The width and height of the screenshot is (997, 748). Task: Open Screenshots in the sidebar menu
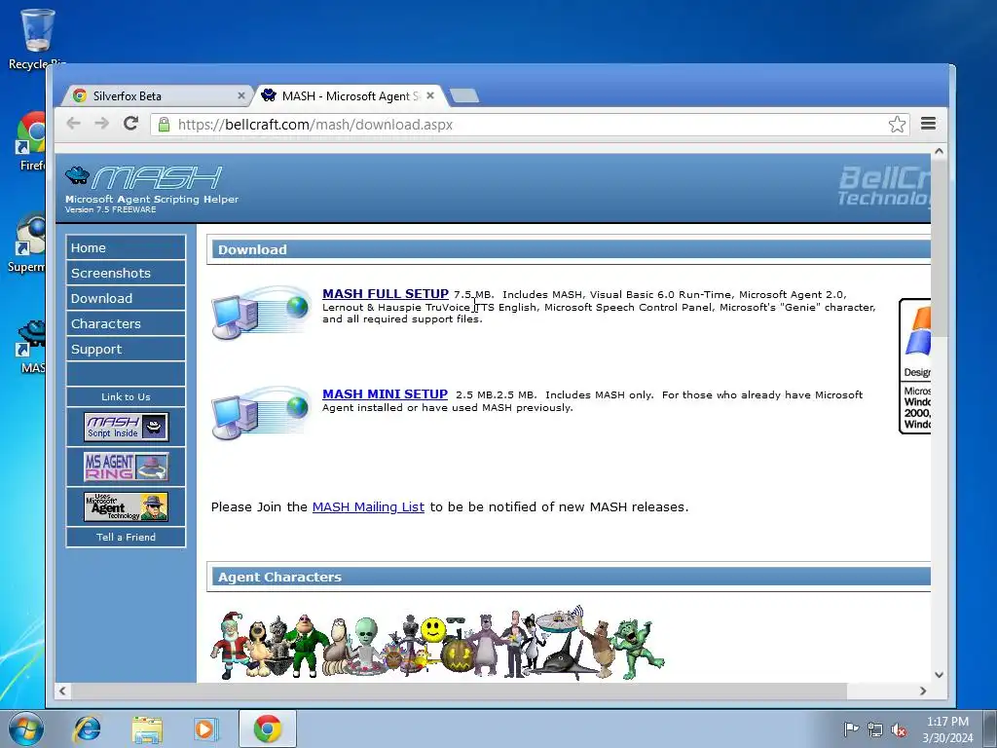(x=126, y=273)
